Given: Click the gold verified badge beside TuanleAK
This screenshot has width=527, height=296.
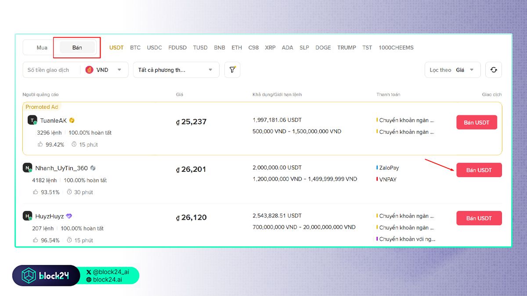Looking at the screenshot, I should pyautogui.click(x=72, y=120).
